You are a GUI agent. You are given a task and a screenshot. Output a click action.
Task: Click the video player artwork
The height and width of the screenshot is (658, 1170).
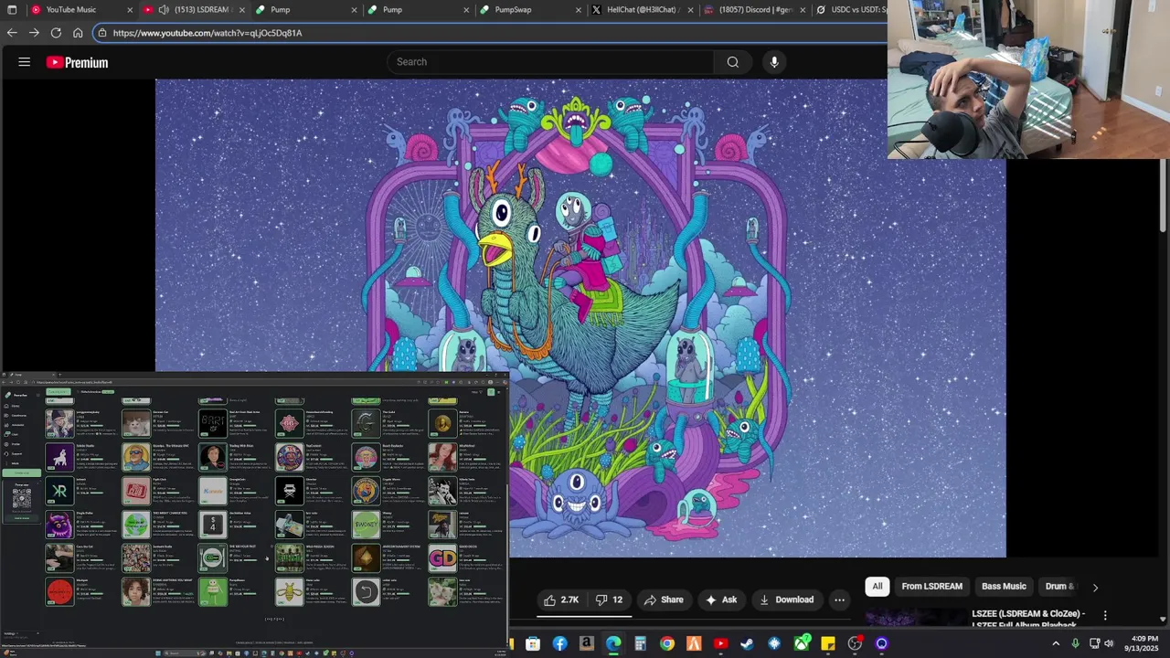[580, 318]
